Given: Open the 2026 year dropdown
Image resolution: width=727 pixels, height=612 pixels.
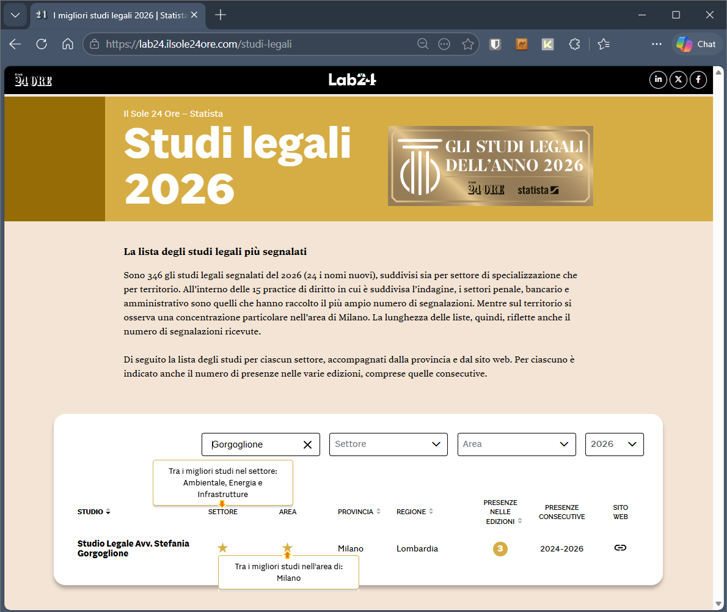Looking at the screenshot, I should coord(615,444).
